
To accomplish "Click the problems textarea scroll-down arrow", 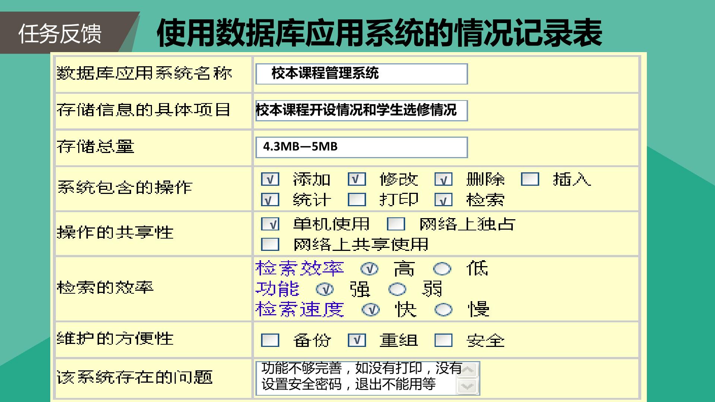I will 467,386.
